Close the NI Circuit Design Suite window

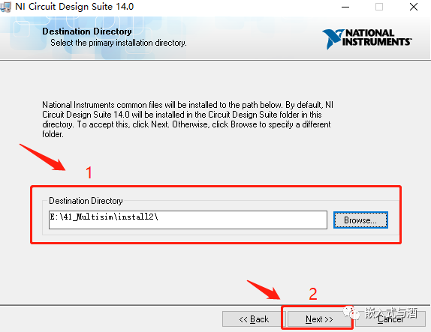(x=414, y=7)
